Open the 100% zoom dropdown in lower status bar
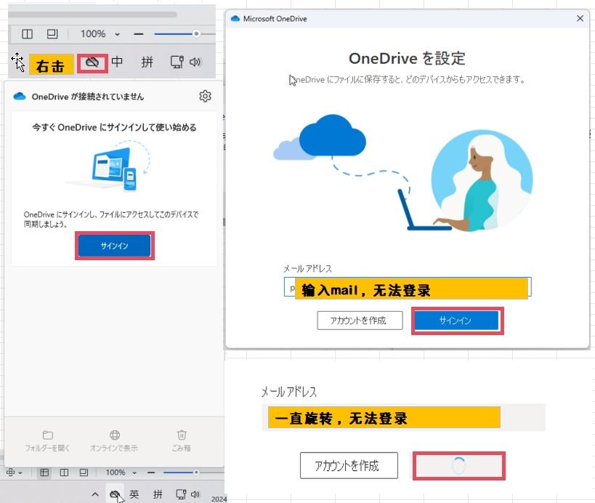This screenshot has width=595, height=503. 134,473
